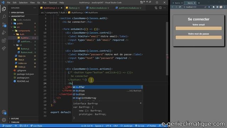Open a new browser tab
This screenshot has height=128, width=227.
(199, 3)
